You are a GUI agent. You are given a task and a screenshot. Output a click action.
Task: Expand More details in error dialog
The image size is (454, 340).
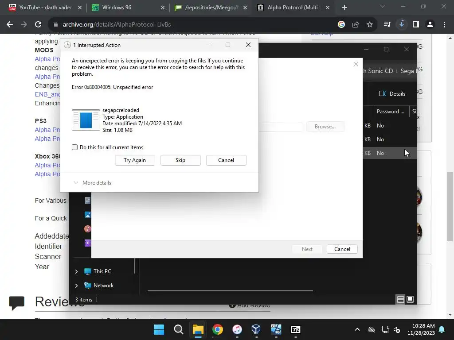click(x=93, y=183)
